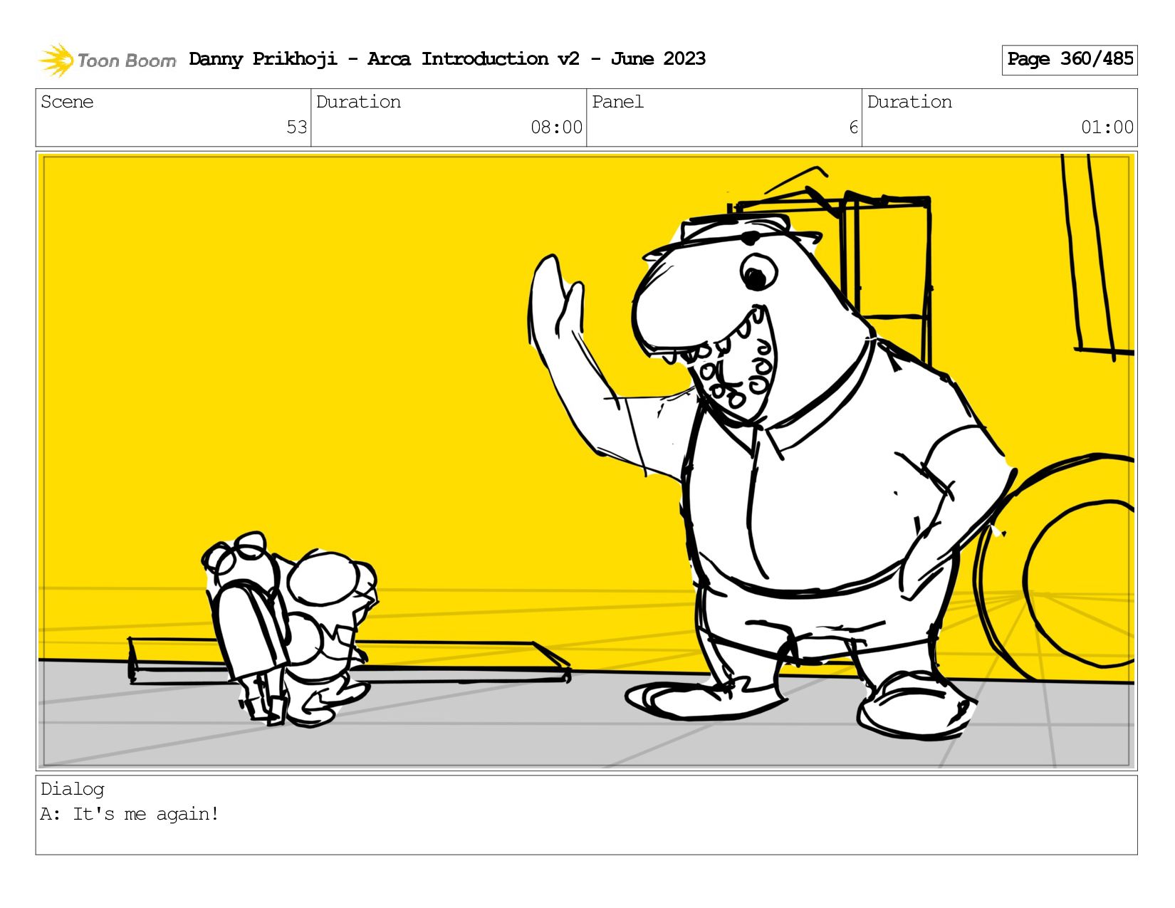
Task: Click the "Scene" header label
Action: tap(67, 102)
